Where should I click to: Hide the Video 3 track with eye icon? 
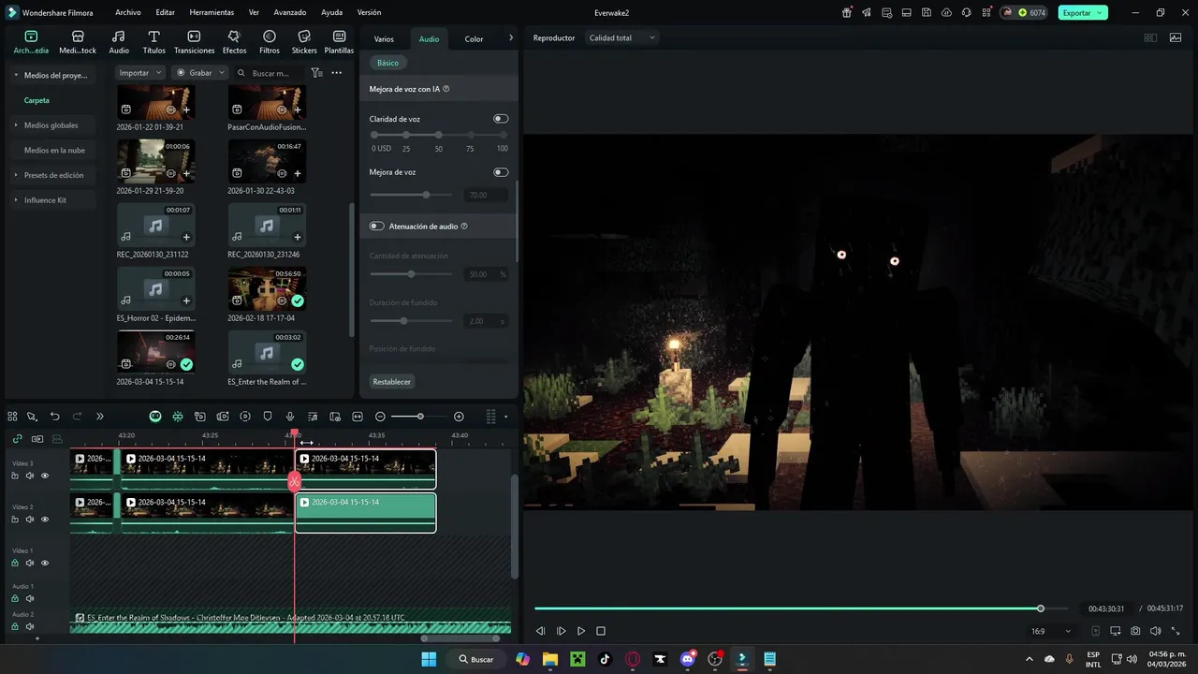click(45, 476)
